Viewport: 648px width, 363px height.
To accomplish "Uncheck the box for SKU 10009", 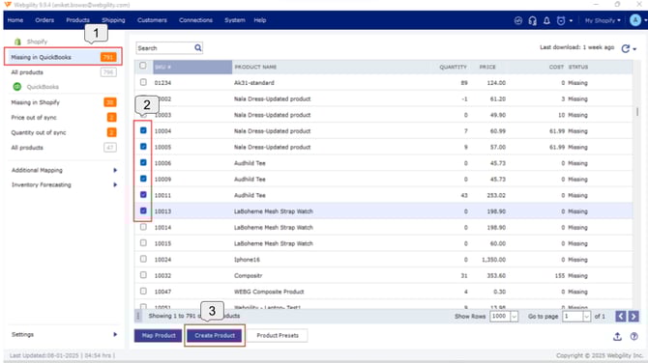I will point(143,179).
